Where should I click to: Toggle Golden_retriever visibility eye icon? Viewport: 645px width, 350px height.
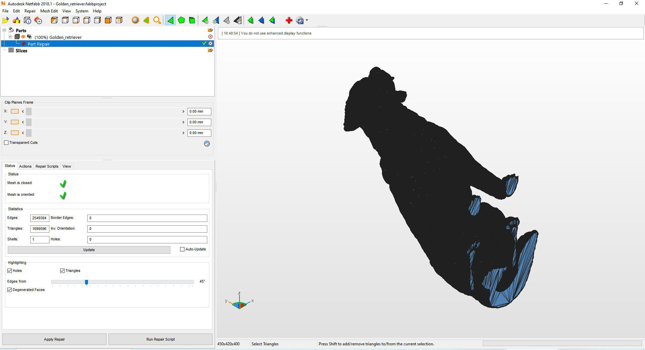point(23,37)
